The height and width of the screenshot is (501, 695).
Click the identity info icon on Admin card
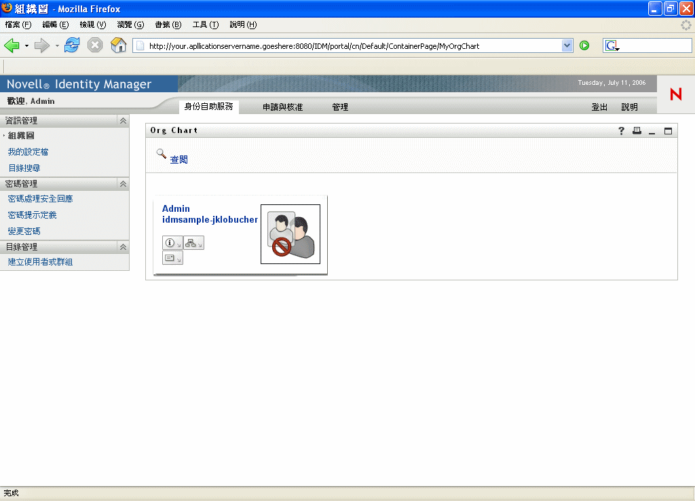[172, 243]
